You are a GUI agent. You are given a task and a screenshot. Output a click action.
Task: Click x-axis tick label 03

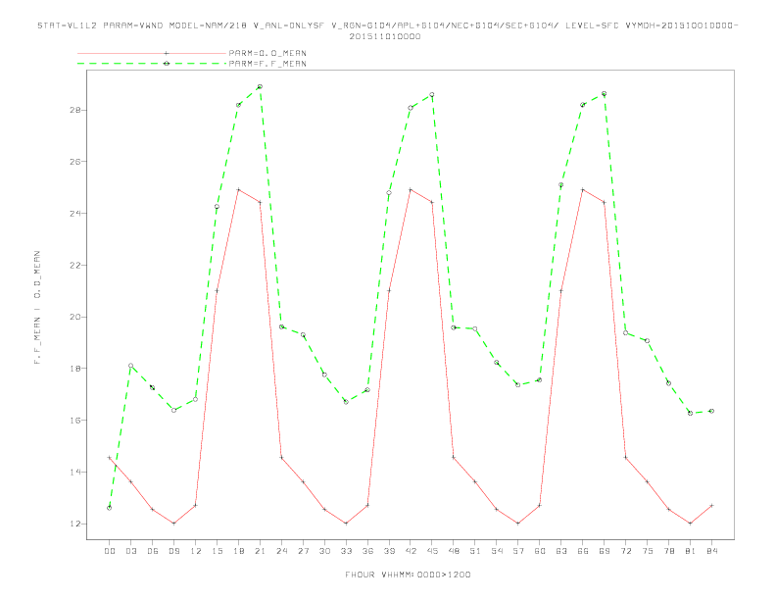[130, 551]
